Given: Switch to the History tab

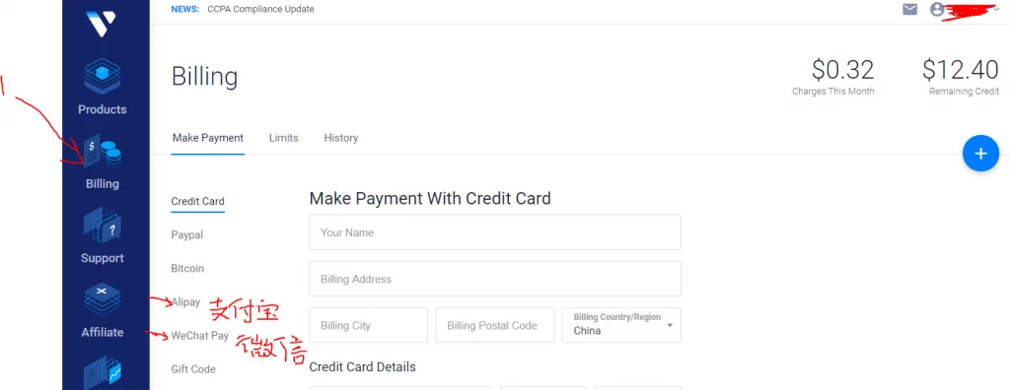Looking at the screenshot, I should pos(340,138).
